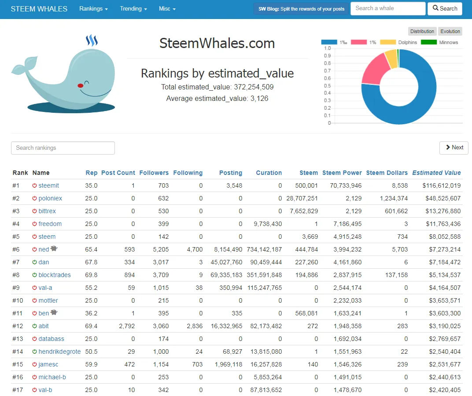The image size is (472, 396).
Task: Click the badge icon next to ned
Action: (x=54, y=249)
